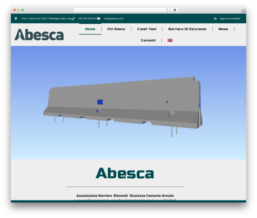The width and height of the screenshot is (257, 218).
Task: Click the email envelope icon
Action: [99, 19]
